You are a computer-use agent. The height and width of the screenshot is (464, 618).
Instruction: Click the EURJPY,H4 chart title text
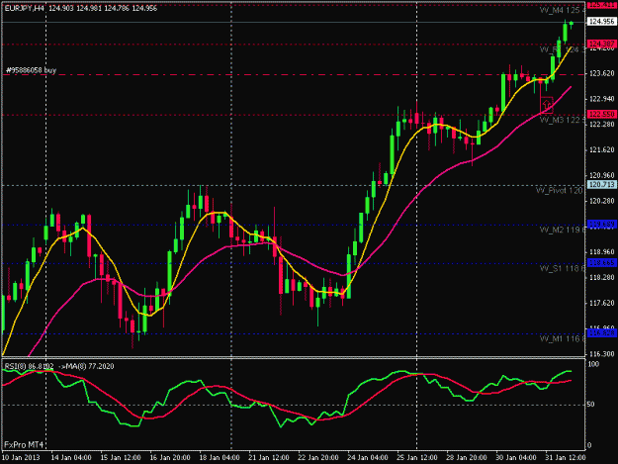coord(25,8)
